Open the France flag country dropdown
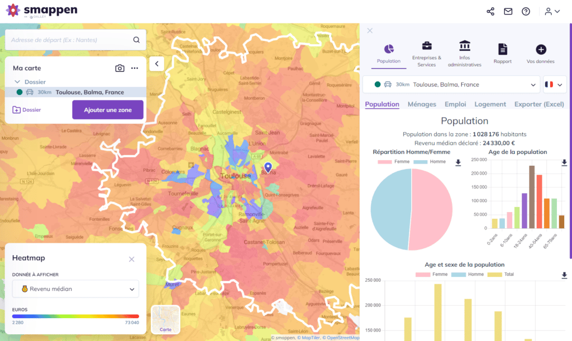 555,84
